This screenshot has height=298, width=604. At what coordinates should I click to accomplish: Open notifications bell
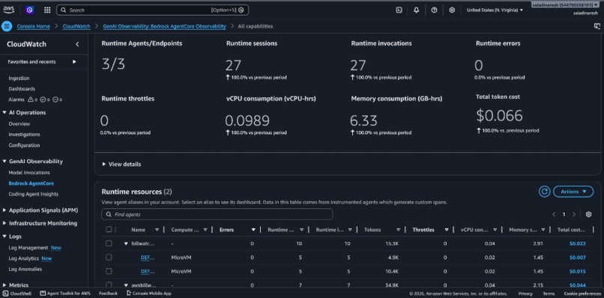[417, 10]
